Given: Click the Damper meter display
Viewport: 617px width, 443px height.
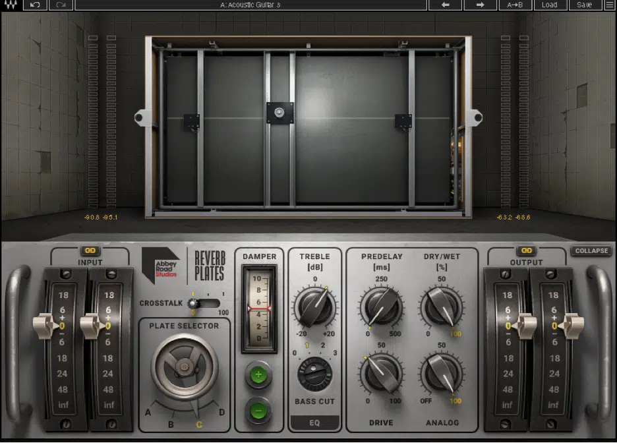Looking at the screenshot, I should pos(259,309).
